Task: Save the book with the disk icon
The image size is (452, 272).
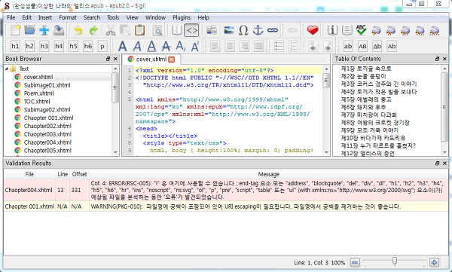Action: [59, 30]
